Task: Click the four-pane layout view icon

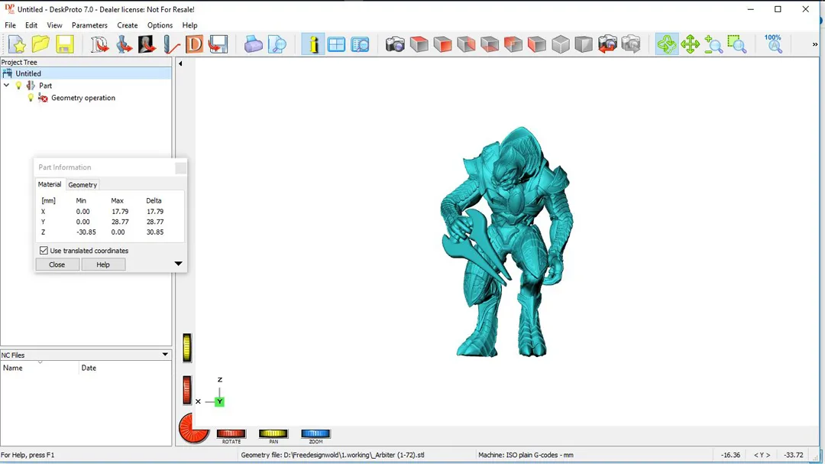Action: click(x=336, y=44)
